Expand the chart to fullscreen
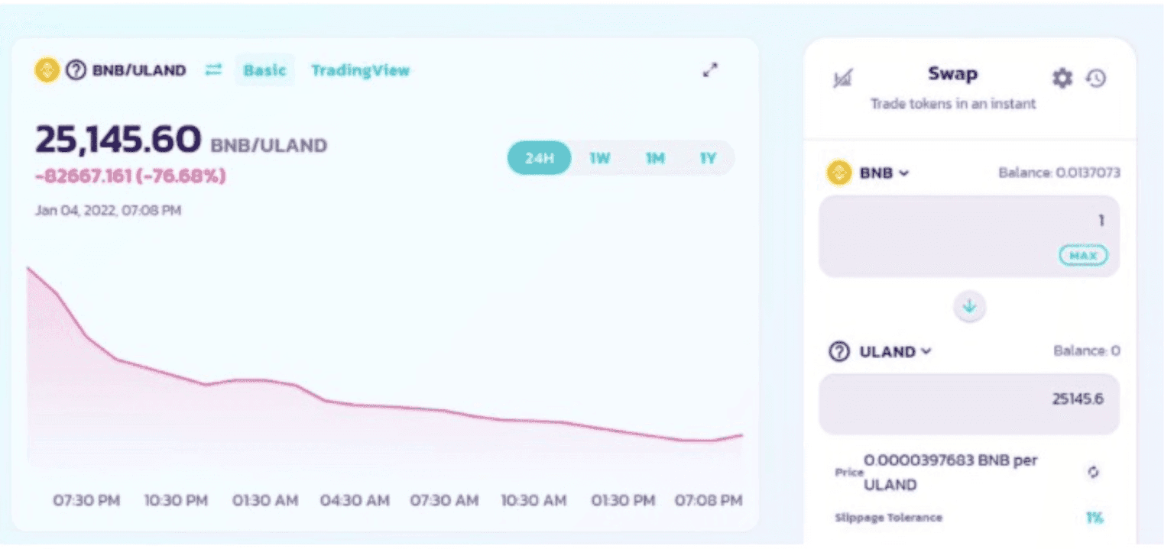Screen dimensions: 1174x549 tap(710, 70)
